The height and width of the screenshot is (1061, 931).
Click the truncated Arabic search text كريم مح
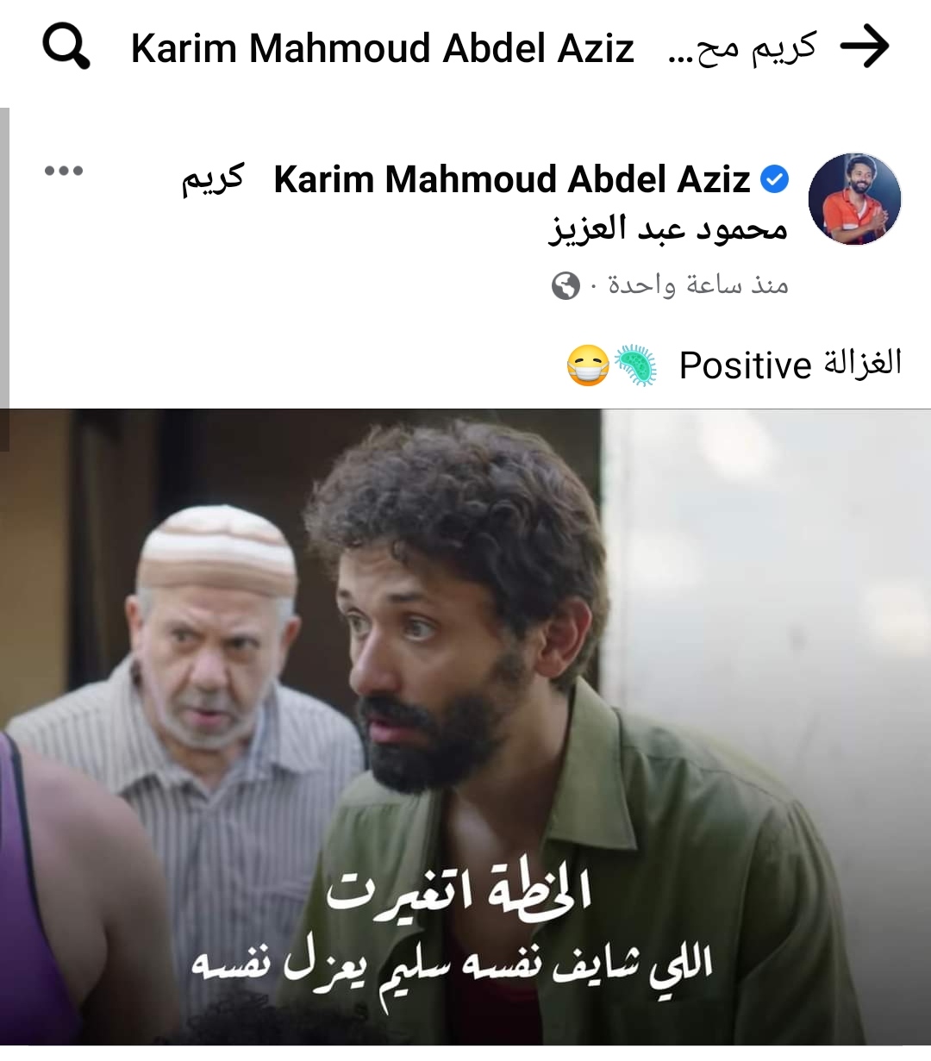point(742,48)
